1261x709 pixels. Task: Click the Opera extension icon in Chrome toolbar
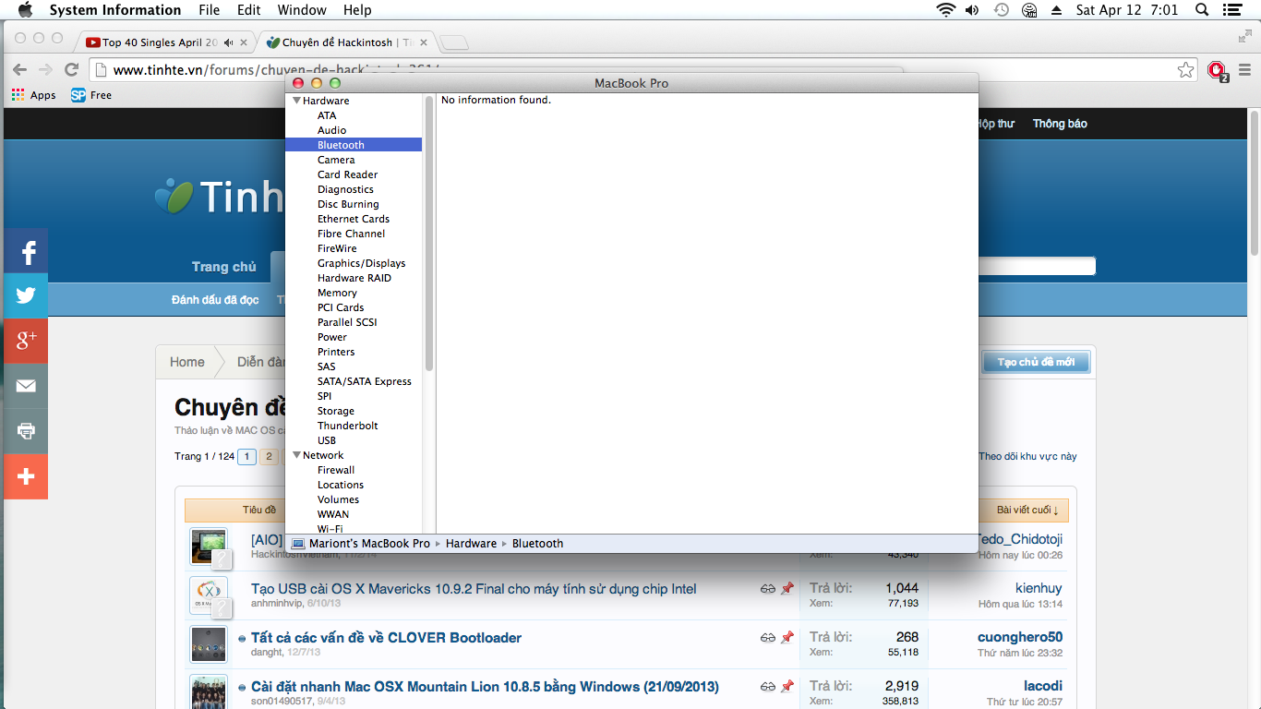pos(1218,70)
